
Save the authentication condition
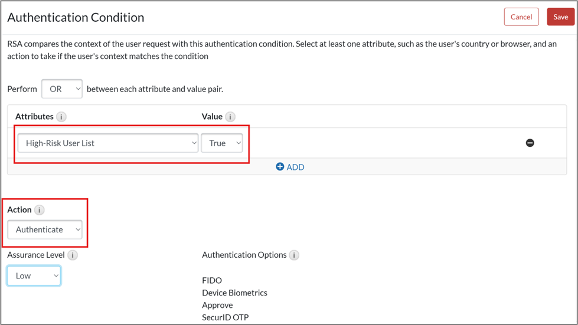560,17
